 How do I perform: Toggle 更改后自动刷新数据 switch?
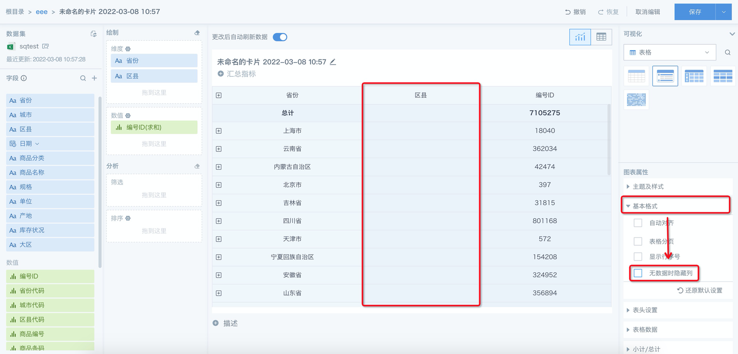click(x=280, y=37)
